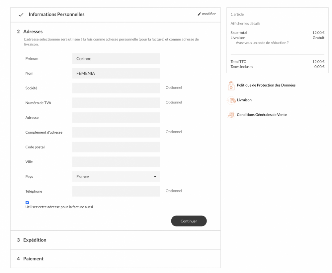Click the terms of sale hand icon
The width and height of the screenshot is (332, 273).
(x=231, y=115)
